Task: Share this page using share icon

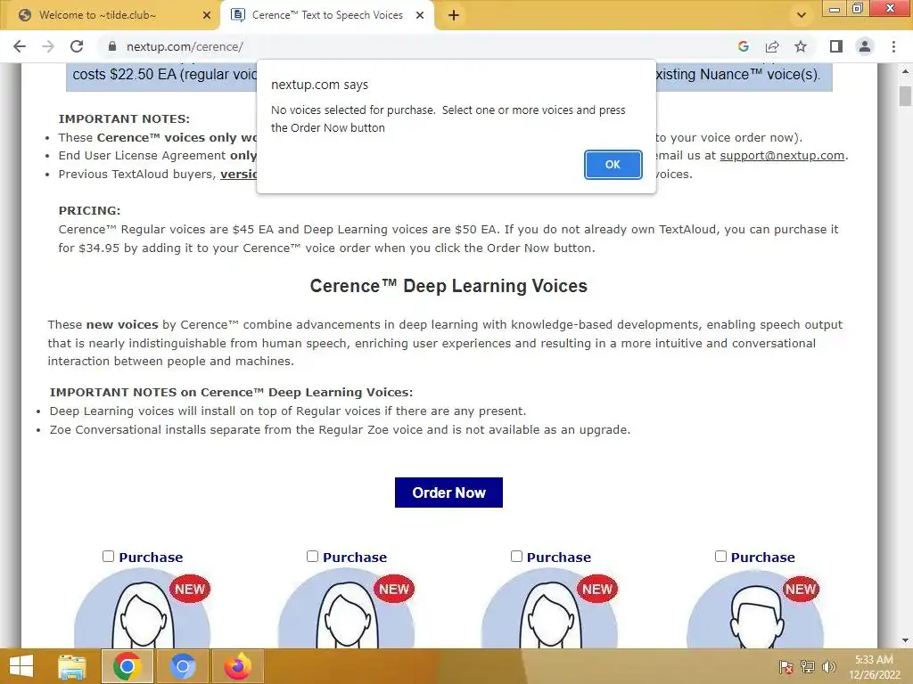Action: (x=772, y=46)
